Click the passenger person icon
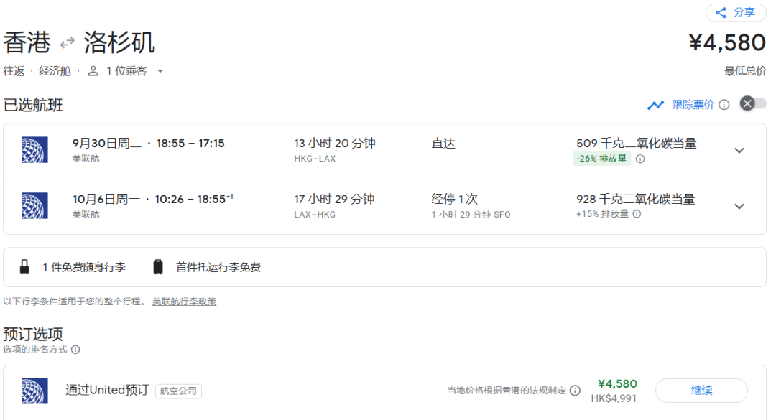 click(93, 71)
